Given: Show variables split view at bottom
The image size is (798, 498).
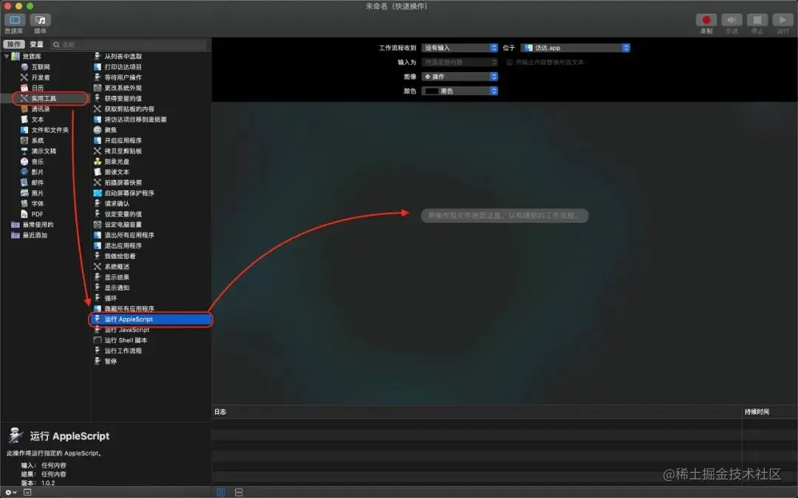Looking at the screenshot, I should (x=239, y=492).
